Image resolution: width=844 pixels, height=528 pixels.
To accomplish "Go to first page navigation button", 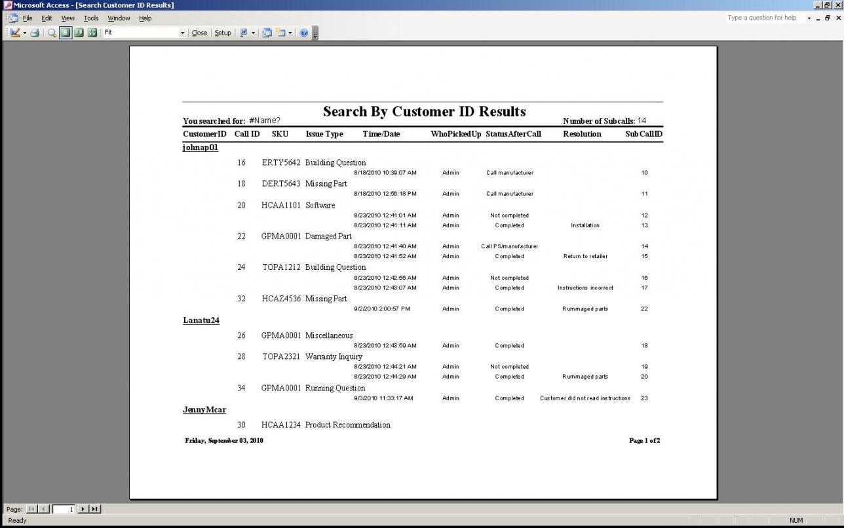I will 32,509.
